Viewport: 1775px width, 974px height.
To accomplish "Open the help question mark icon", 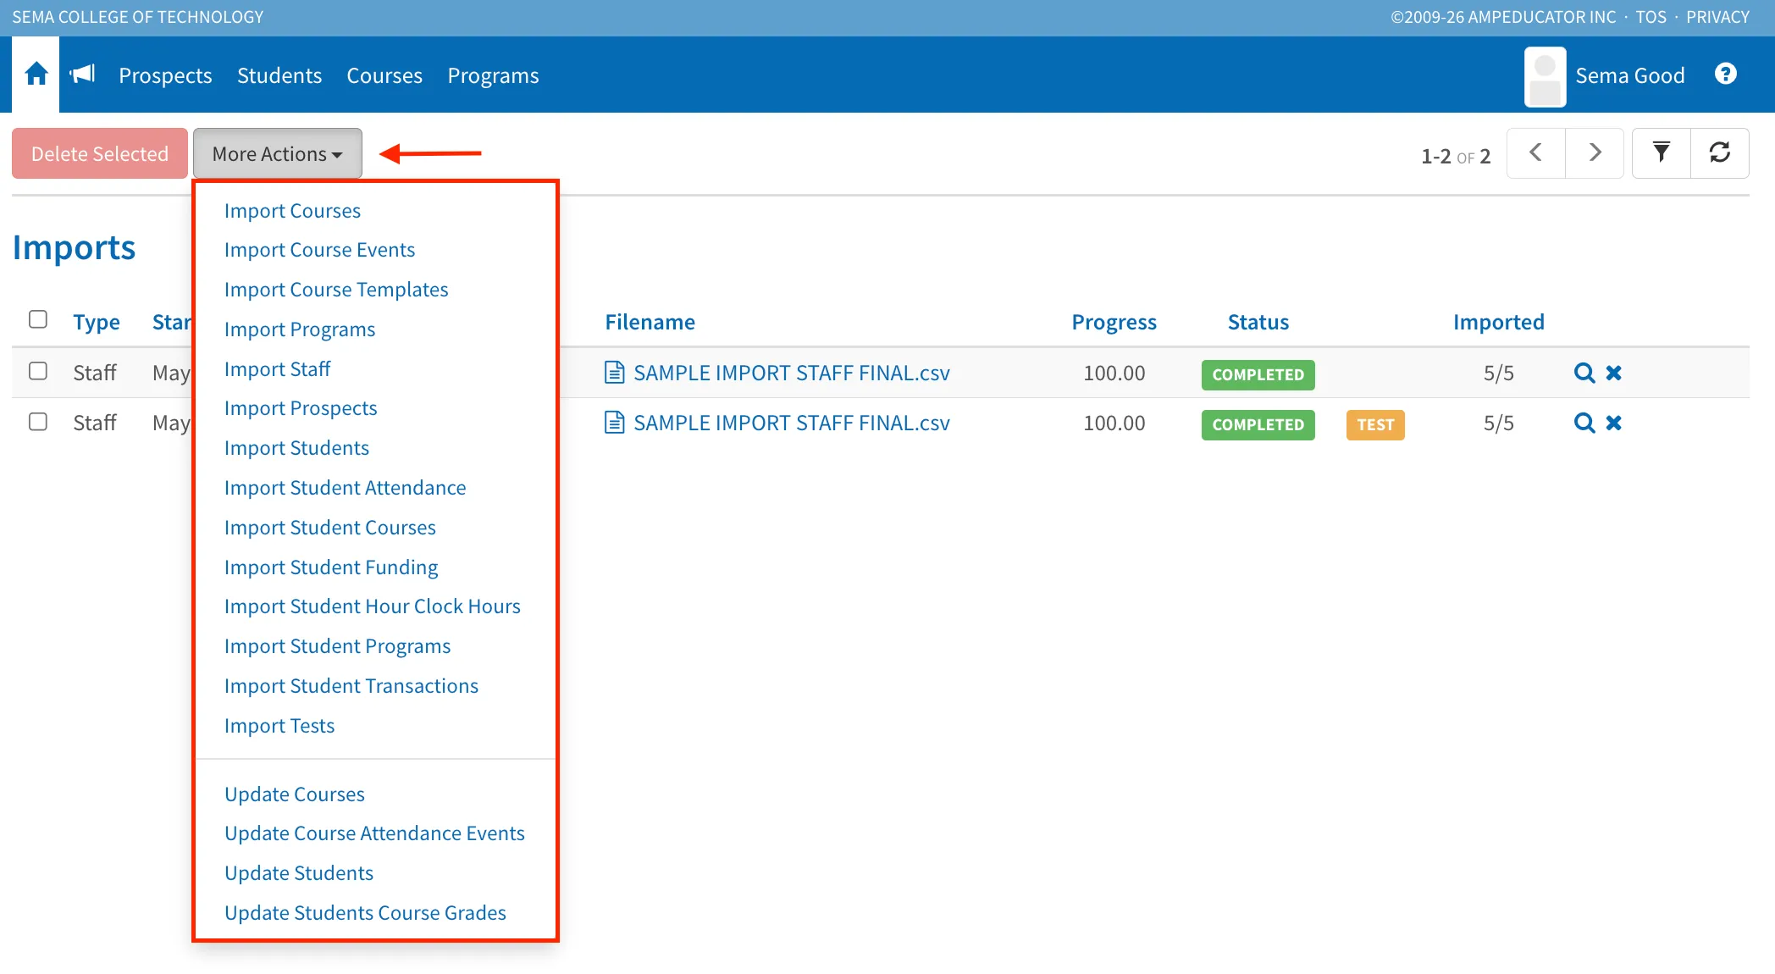I will point(1726,75).
